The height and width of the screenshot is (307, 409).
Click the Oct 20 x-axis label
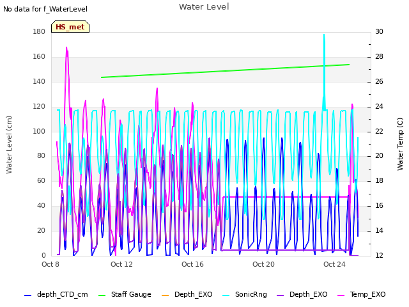(263, 264)
